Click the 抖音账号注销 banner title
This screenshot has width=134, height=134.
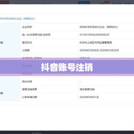pos(67,67)
